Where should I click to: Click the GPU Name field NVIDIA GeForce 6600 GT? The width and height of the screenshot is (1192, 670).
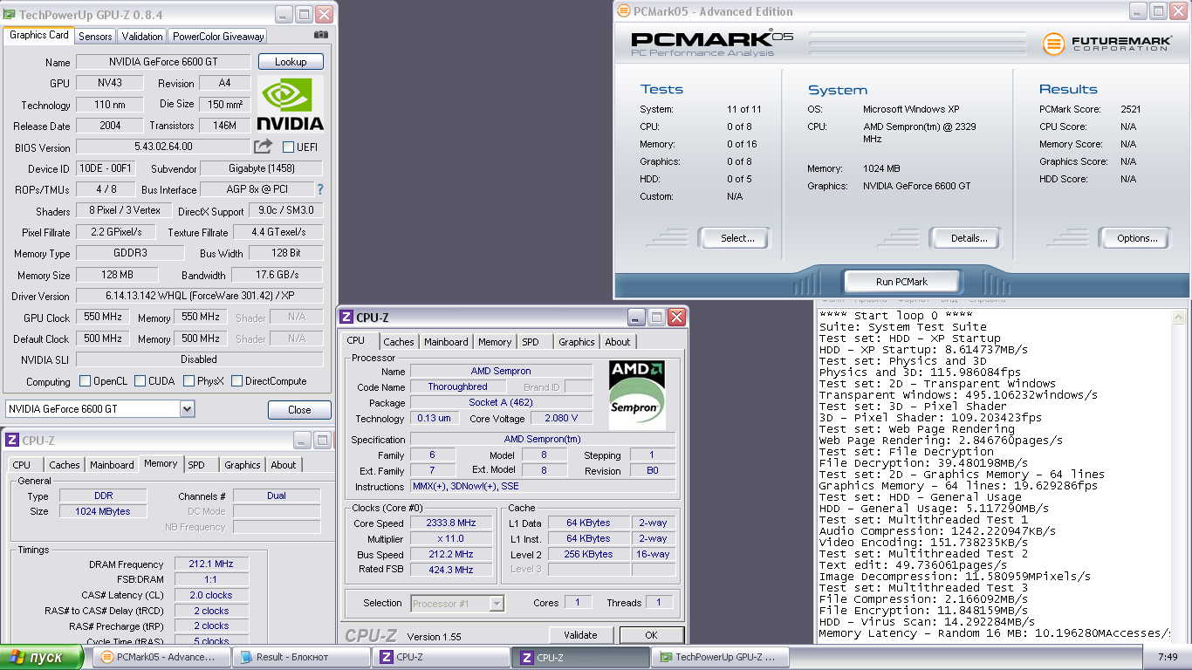163,62
